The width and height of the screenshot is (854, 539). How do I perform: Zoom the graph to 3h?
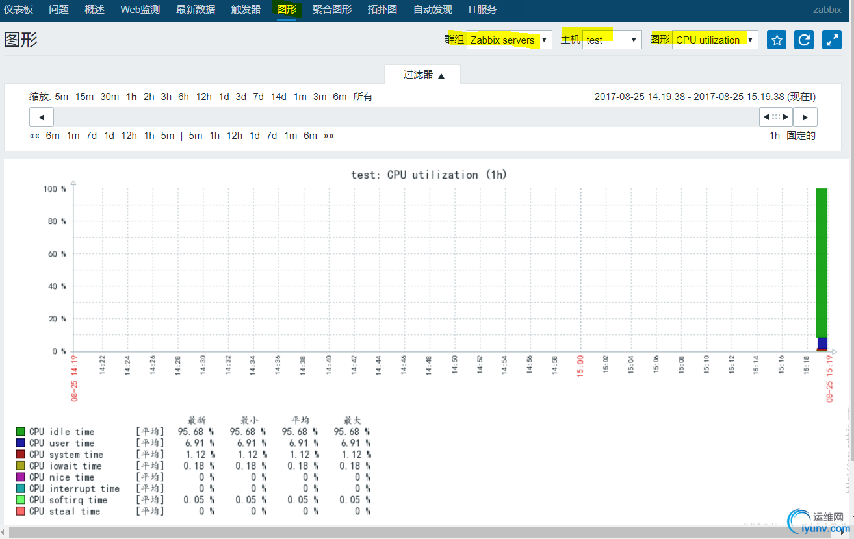point(166,97)
